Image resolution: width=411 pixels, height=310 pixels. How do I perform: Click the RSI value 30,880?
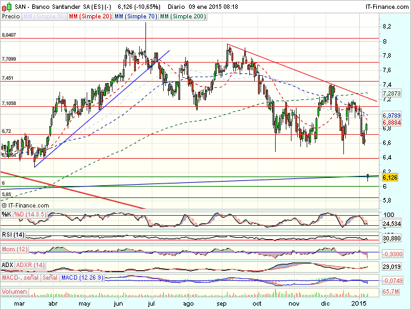[x=391, y=238]
